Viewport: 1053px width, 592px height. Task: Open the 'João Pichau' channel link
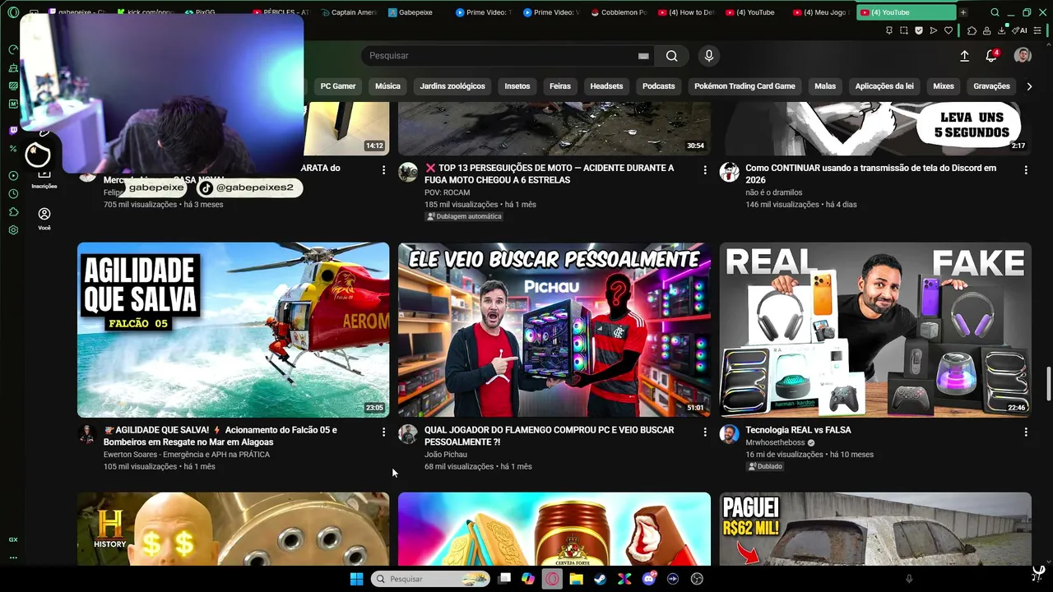pyautogui.click(x=446, y=455)
